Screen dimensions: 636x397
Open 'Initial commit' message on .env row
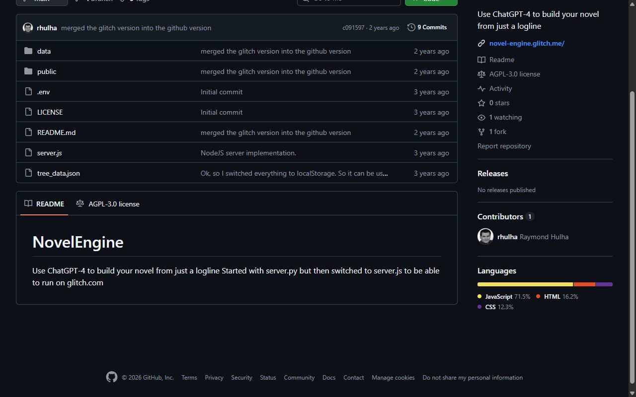222,92
